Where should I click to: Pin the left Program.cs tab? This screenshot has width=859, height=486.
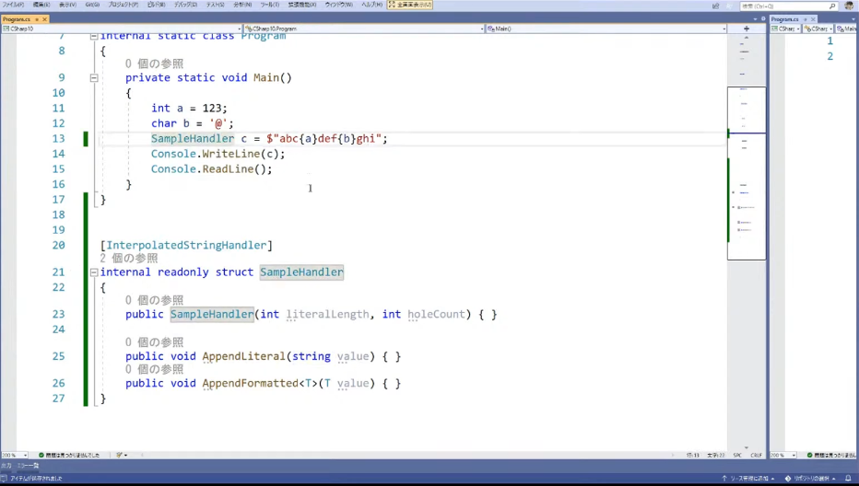(x=37, y=19)
